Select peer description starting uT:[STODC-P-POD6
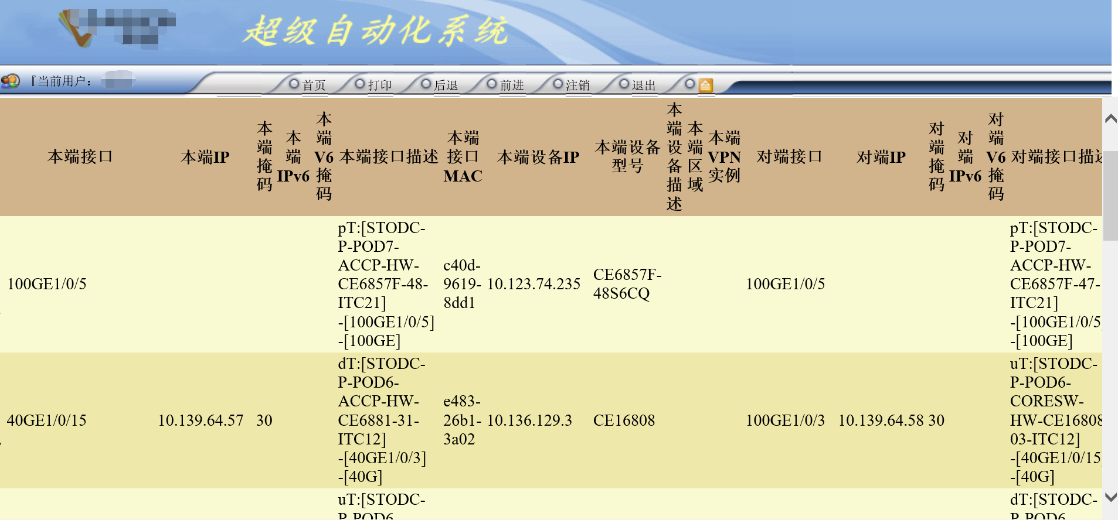 pyautogui.click(x=1056, y=420)
